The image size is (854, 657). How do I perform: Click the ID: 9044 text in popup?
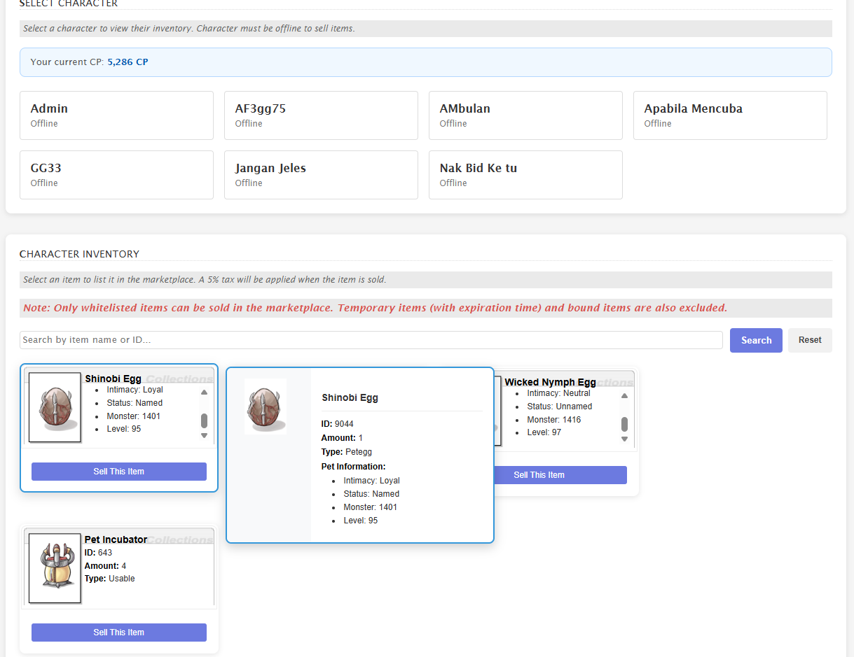pos(337,424)
